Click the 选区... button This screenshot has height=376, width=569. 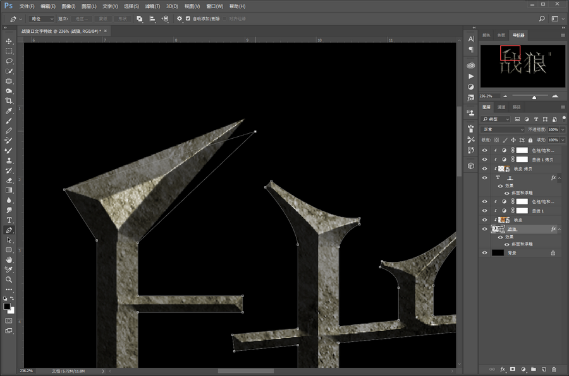click(82, 19)
